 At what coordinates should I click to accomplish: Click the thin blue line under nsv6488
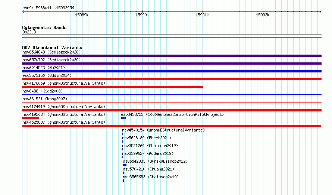pyautogui.click(x=172, y=94)
